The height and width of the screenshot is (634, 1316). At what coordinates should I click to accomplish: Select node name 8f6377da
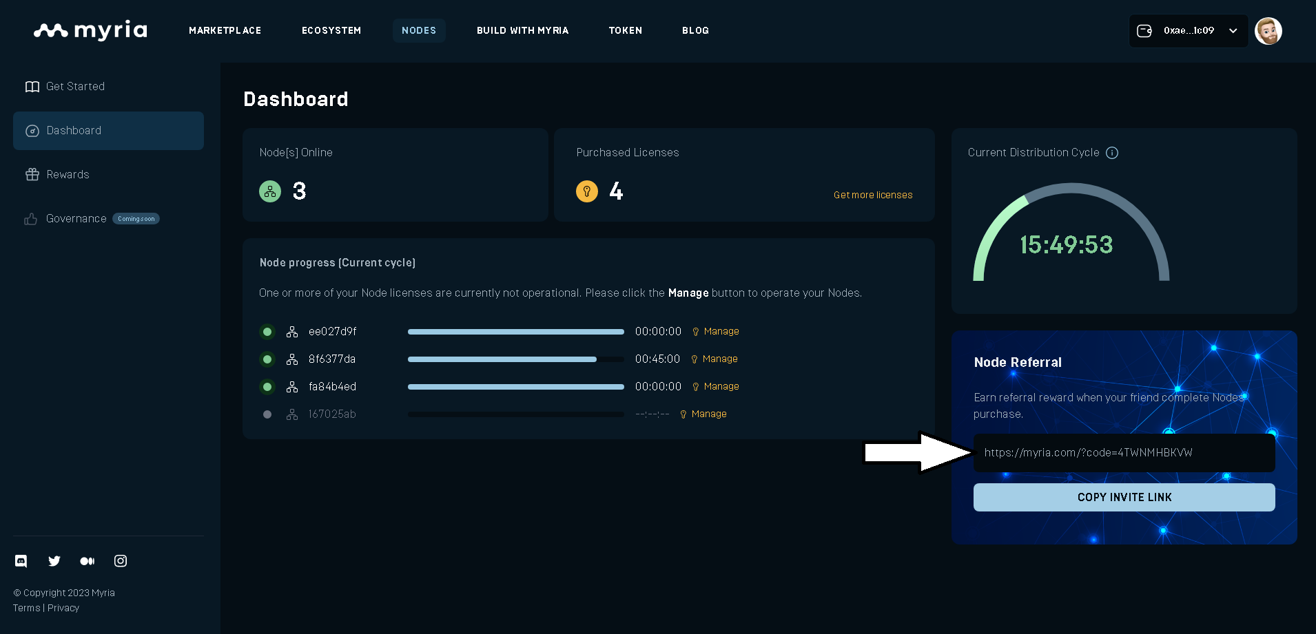click(332, 359)
